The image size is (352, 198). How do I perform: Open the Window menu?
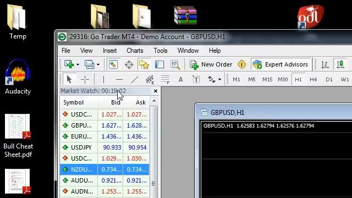[188, 51]
